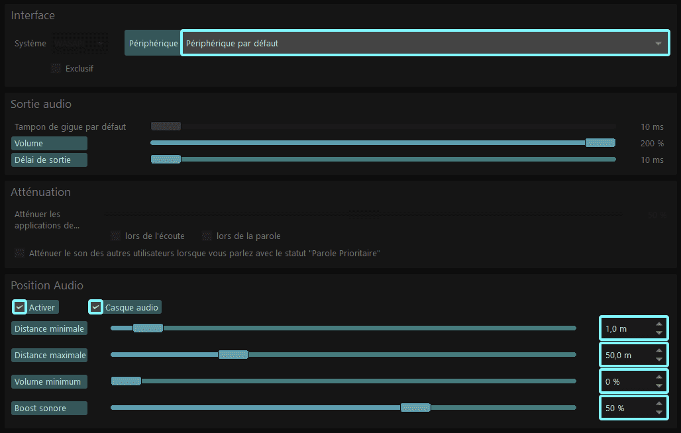Click the Délai de sortie slider handle

166,160
